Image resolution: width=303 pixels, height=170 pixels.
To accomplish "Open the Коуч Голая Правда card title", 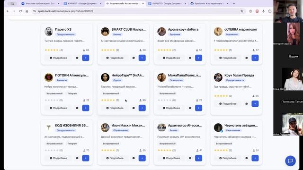I will pos(239,75).
